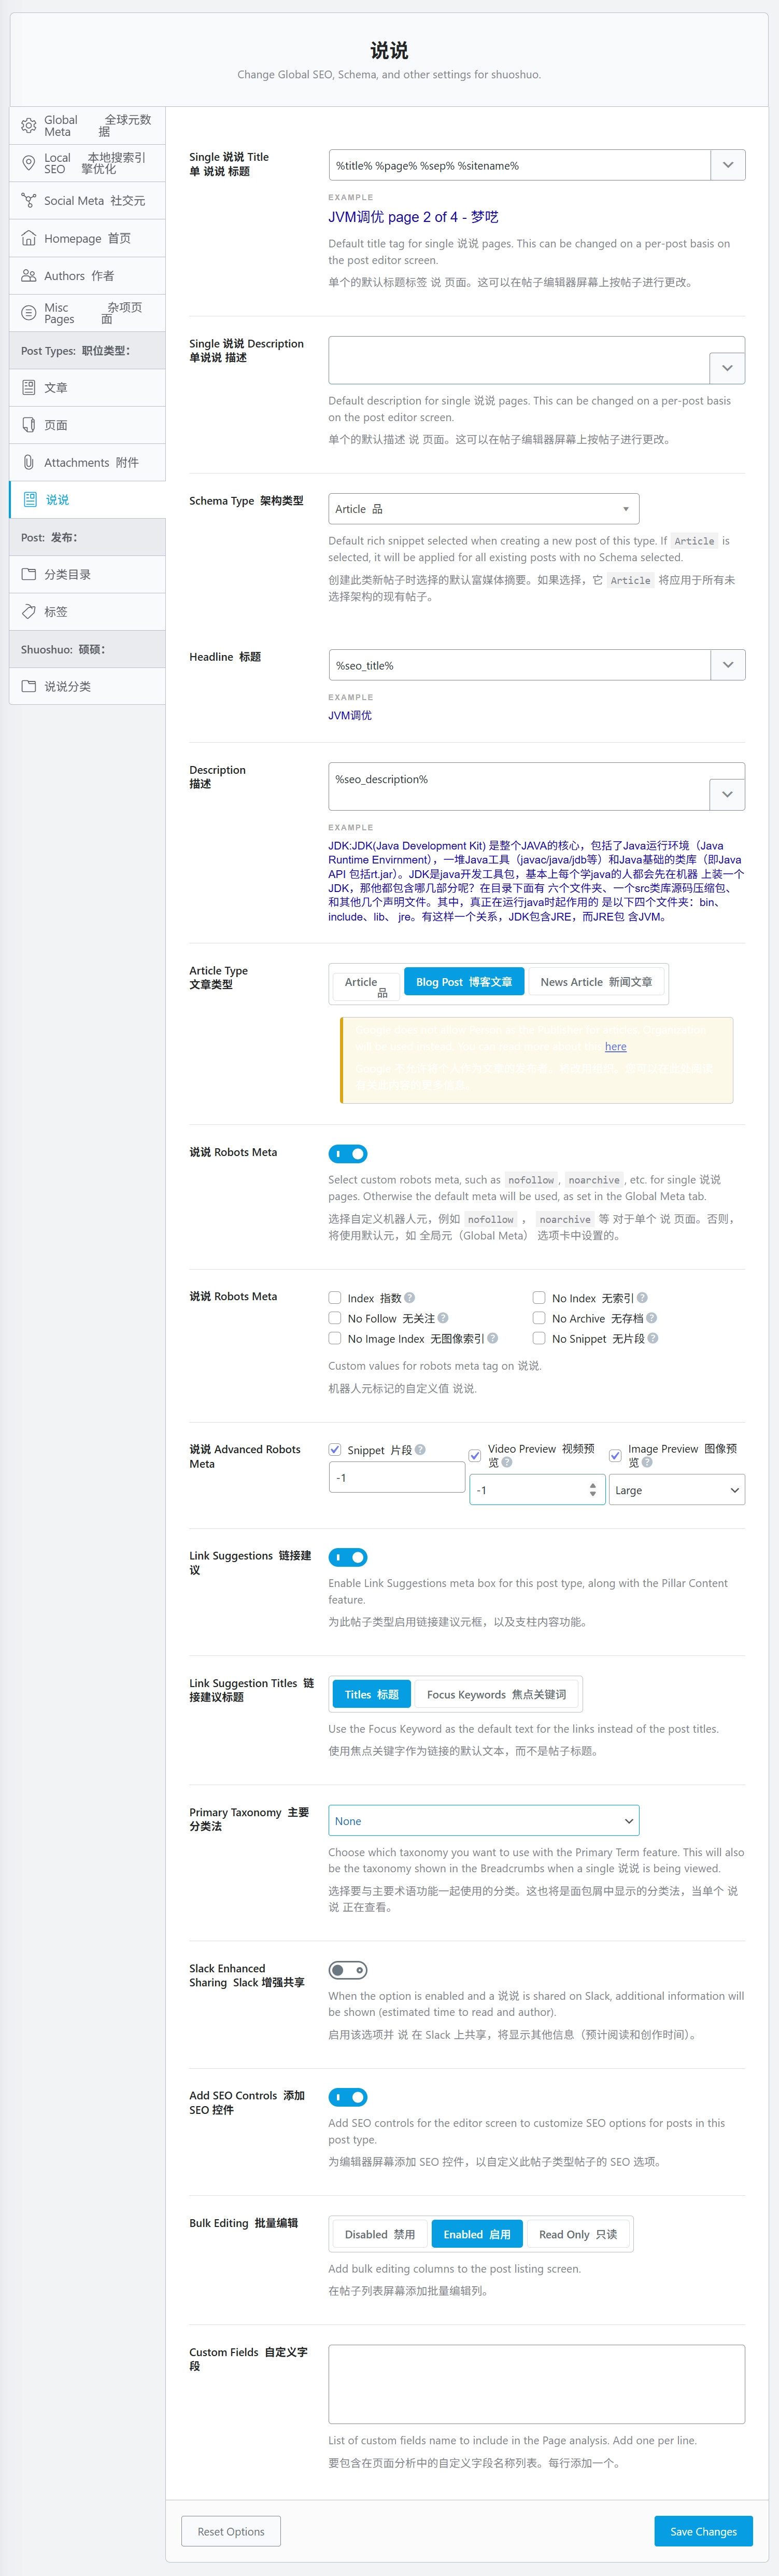This screenshot has width=779, height=2576.
Task: Choose Focus Keywords for link suggestions
Action: tap(496, 1695)
